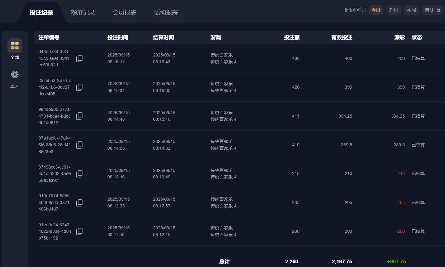Filter records by 本周
Viewport: 445px width, 267px height.
point(411,10)
